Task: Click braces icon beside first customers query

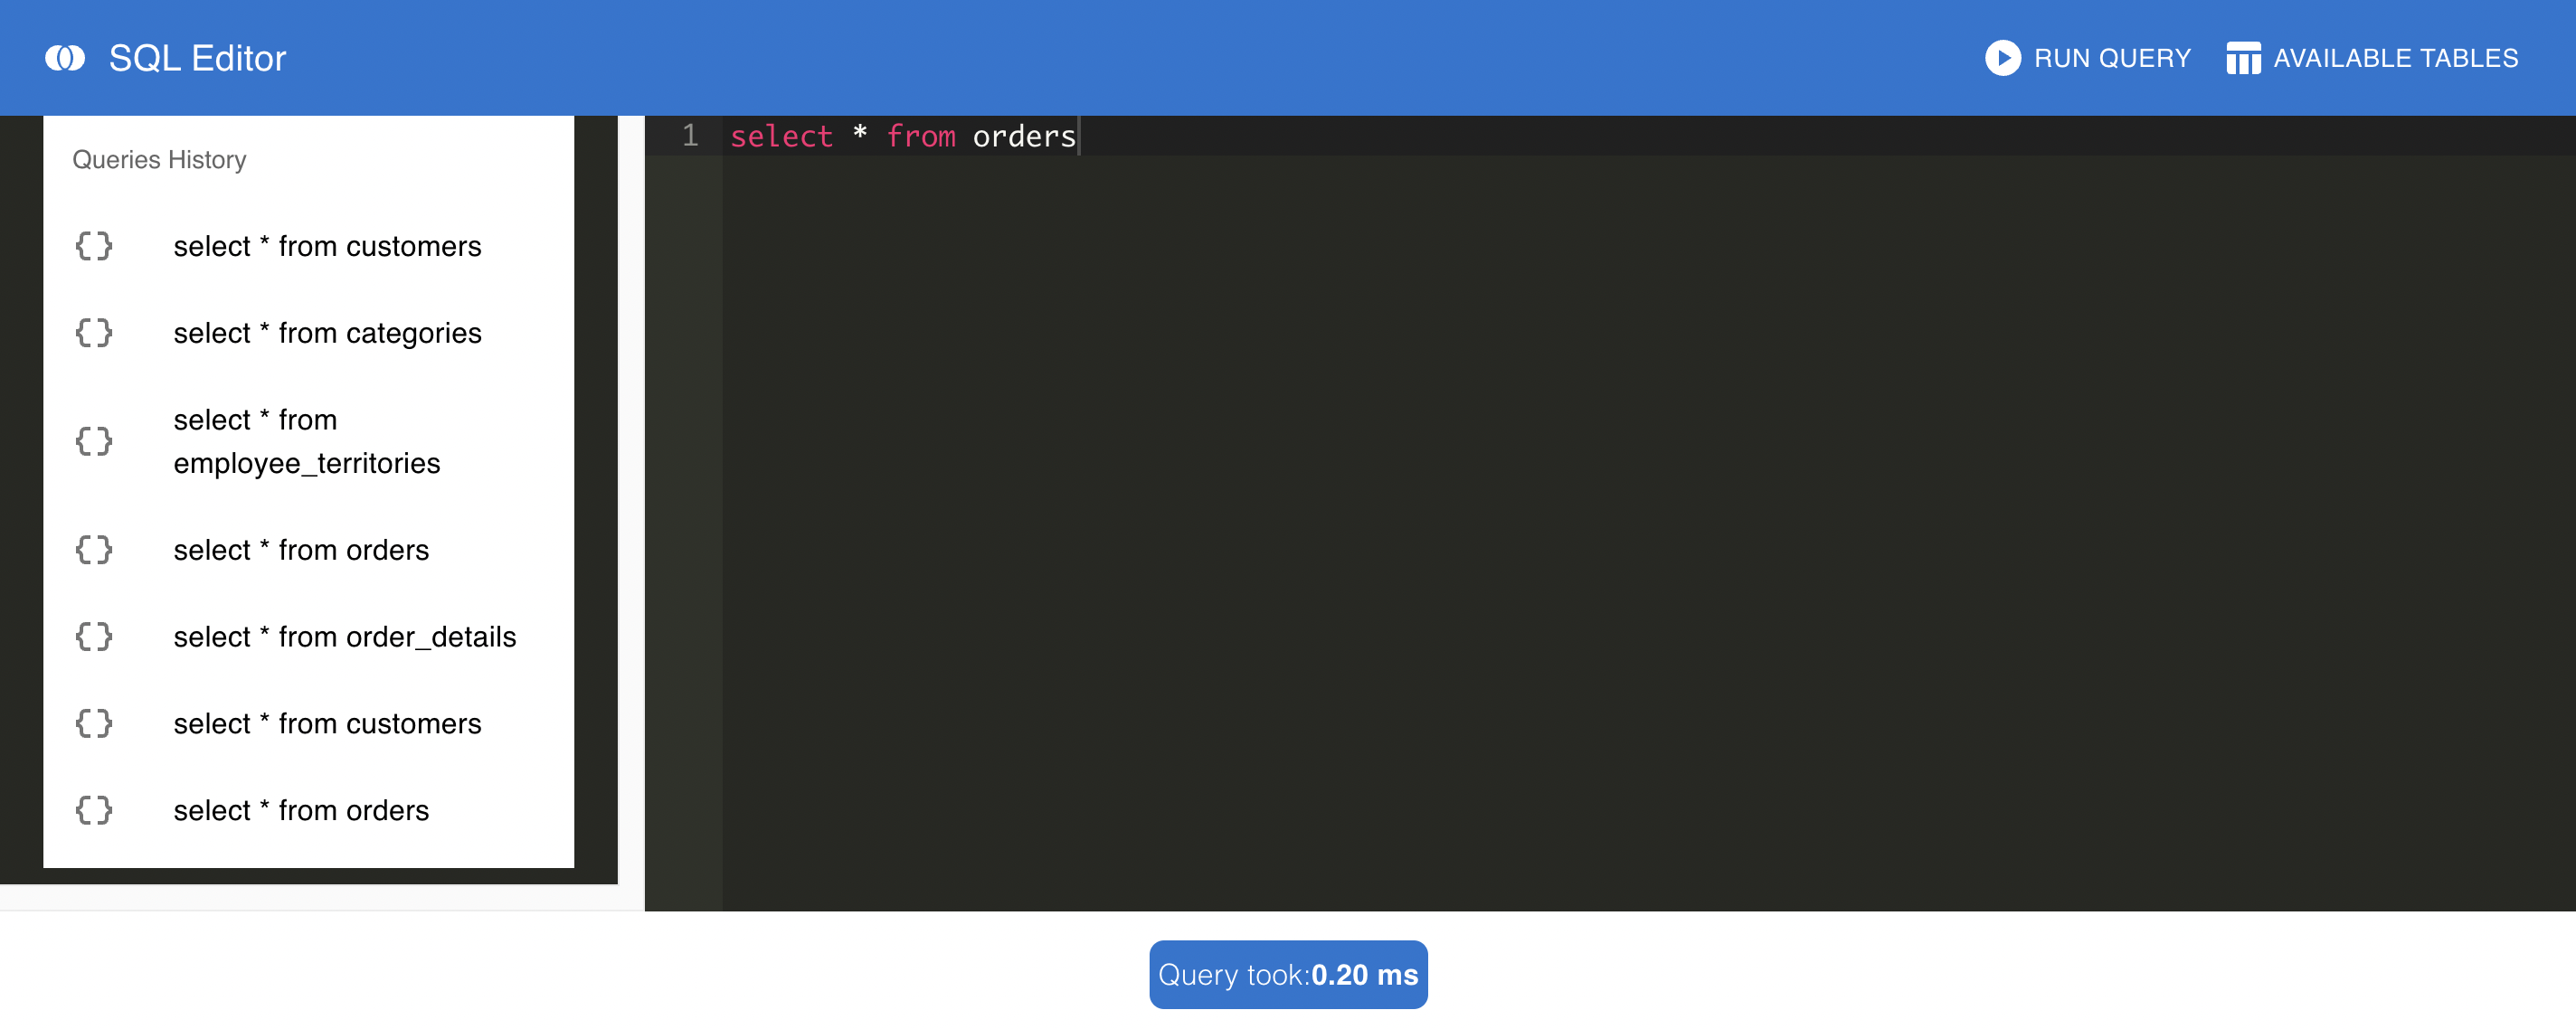Action: [94, 246]
